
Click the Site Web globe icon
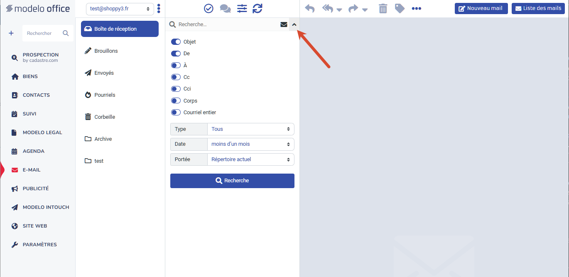pos(15,226)
